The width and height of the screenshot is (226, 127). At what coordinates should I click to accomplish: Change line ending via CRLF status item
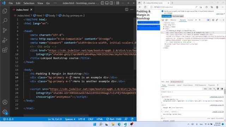90,119
